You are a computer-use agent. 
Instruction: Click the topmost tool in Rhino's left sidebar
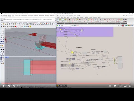pos(1,30)
